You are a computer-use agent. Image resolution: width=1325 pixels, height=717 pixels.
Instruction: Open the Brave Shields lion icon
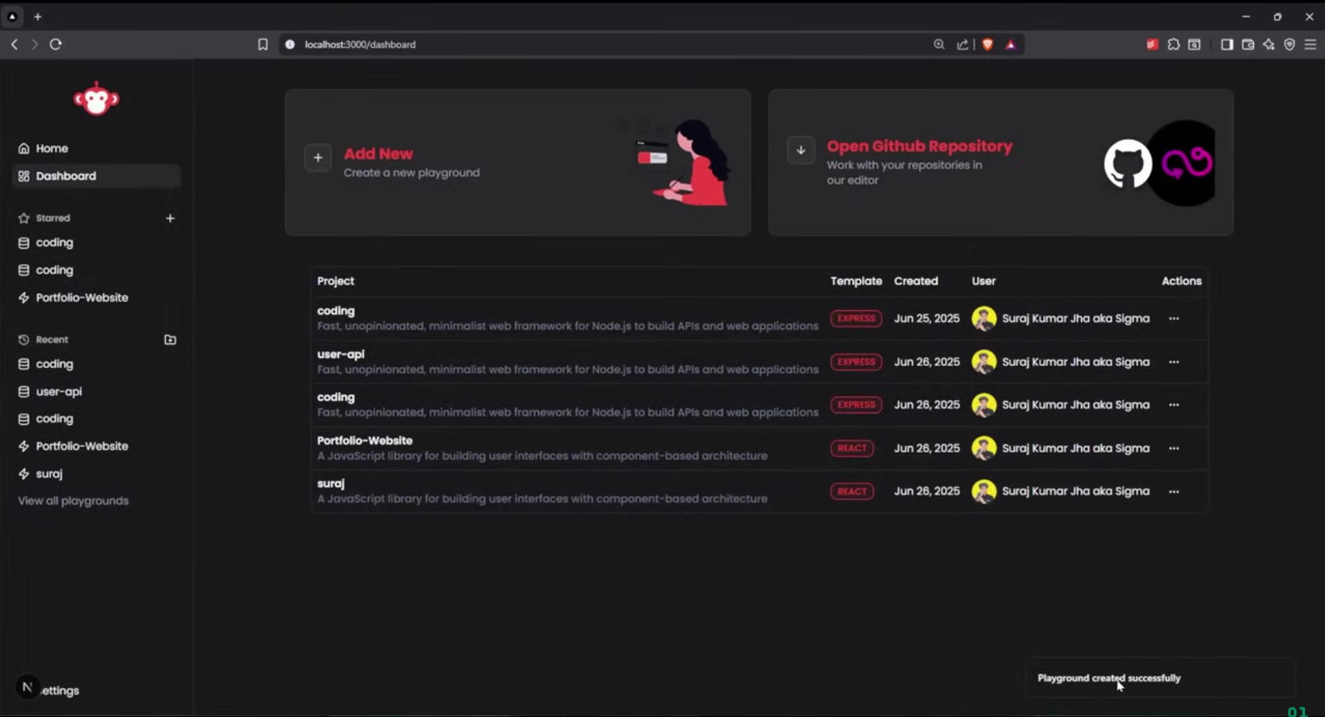(x=988, y=44)
